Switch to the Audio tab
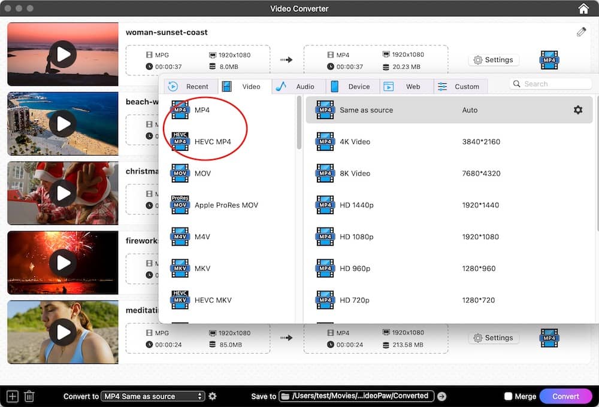Screen dimensions: 599x407 pos(298,86)
